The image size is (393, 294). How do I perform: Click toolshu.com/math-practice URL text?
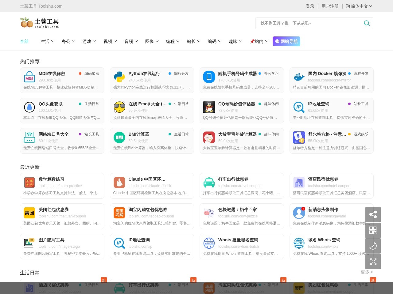(60, 186)
